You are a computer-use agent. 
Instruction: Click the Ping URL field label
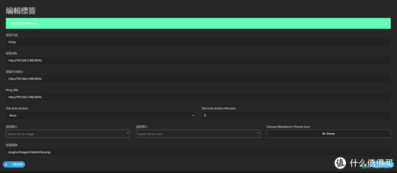coord(12,90)
